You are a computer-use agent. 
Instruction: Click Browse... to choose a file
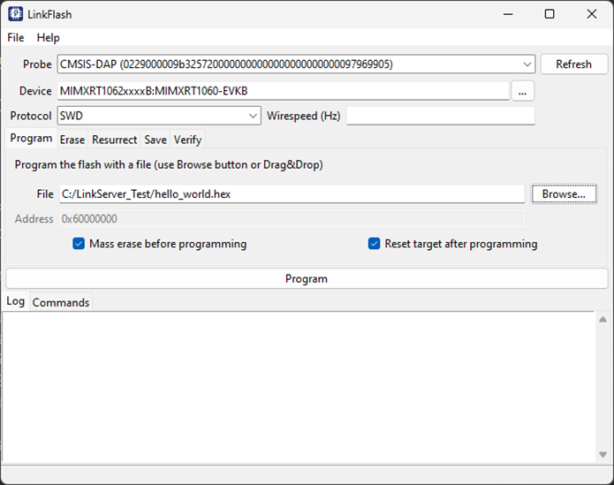[x=563, y=194]
